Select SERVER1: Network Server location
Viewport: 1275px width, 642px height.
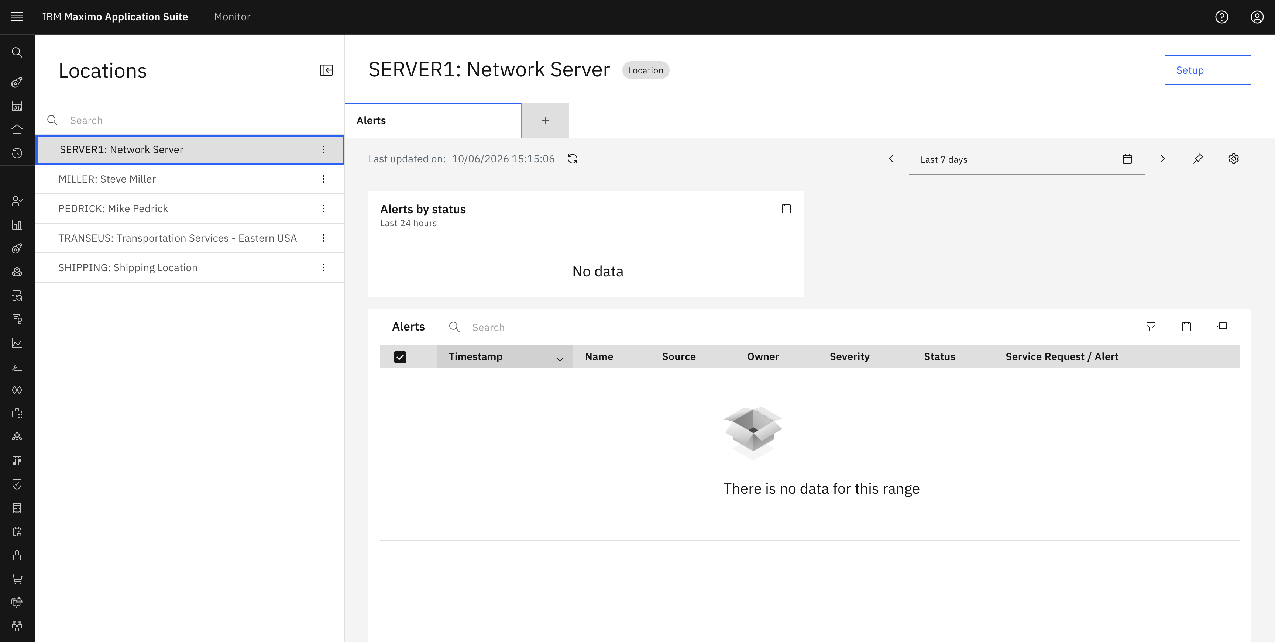click(190, 149)
